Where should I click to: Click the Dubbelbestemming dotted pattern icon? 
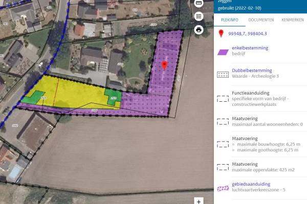click(223, 75)
